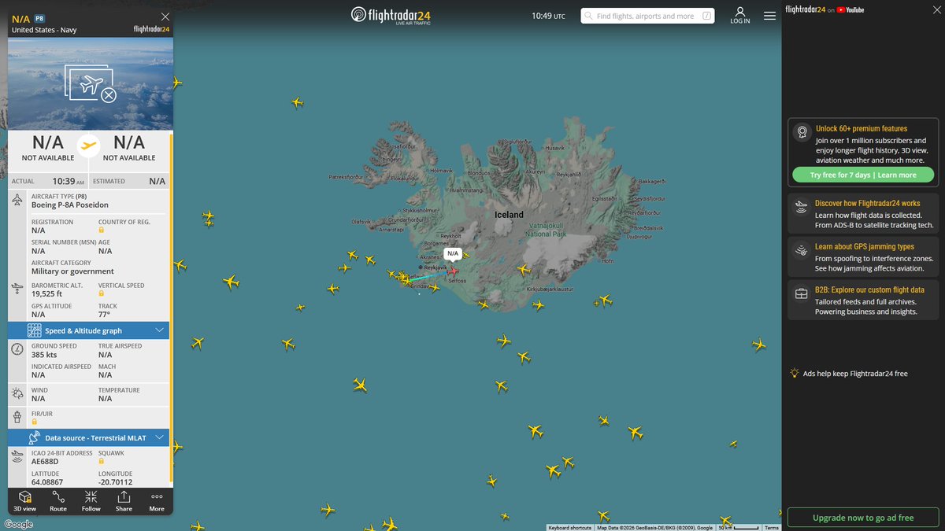Screen dimensions: 945x531
Task: Click the N/A callsign label on the map
Action: coord(452,253)
